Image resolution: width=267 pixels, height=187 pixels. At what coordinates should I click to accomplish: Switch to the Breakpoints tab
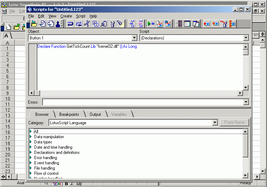[69, 114]
